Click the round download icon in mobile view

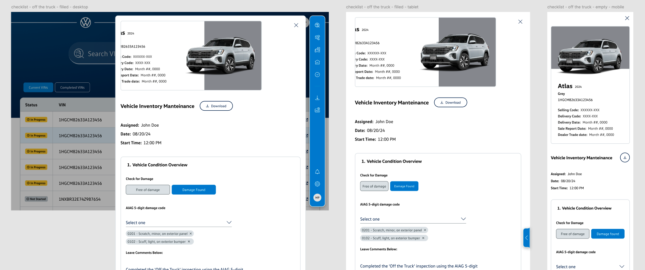click(625, 157)
